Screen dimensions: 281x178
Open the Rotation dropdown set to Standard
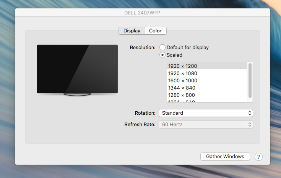[206, 113]
